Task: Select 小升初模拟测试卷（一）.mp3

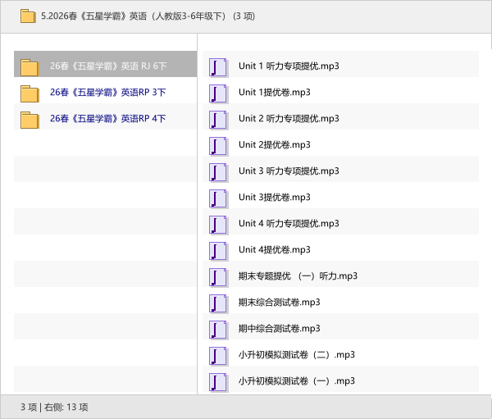Action: tap(296, 381)
